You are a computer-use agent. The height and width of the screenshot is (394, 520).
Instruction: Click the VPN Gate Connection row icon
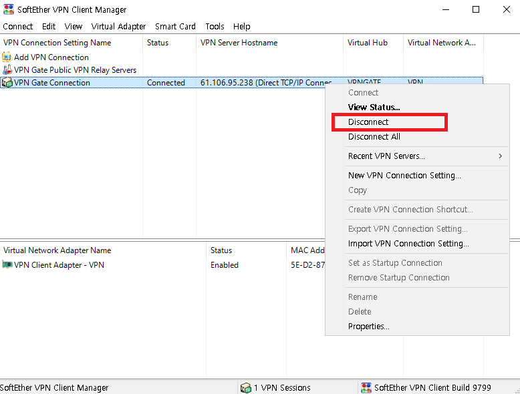coord(7,82)
